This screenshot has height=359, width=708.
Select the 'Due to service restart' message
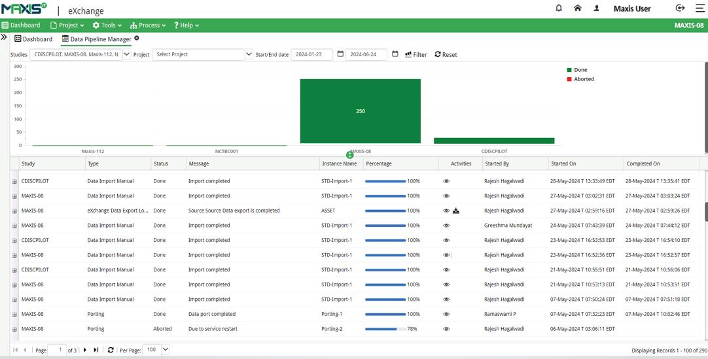click(213, 329)
